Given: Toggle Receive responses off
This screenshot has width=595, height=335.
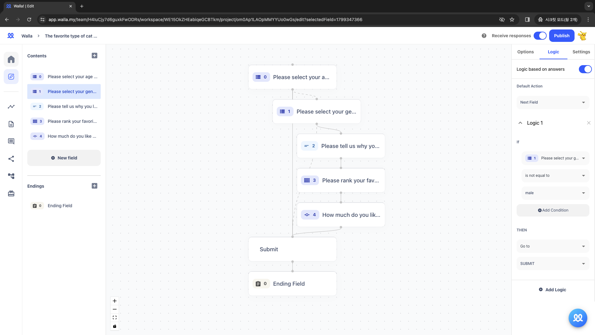Looking at the screenshot, I should tap(540, 36).
